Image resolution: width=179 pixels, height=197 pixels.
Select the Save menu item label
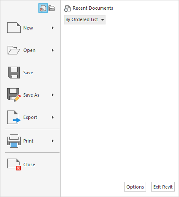click(x=28, y=73)
